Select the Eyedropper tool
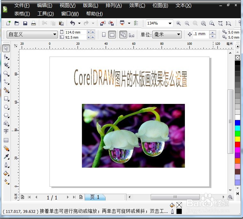 (x=6, y=157)
